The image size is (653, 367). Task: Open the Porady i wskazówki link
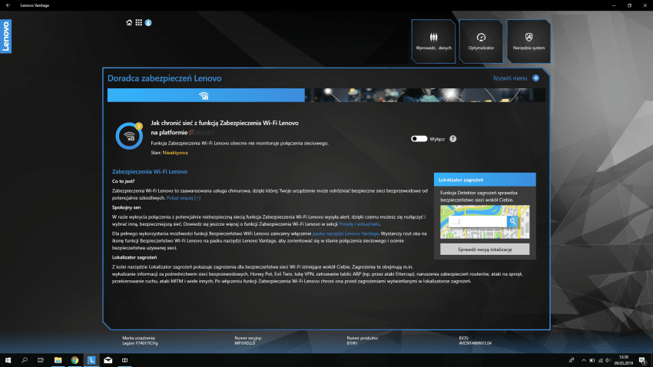click(359, 224)
